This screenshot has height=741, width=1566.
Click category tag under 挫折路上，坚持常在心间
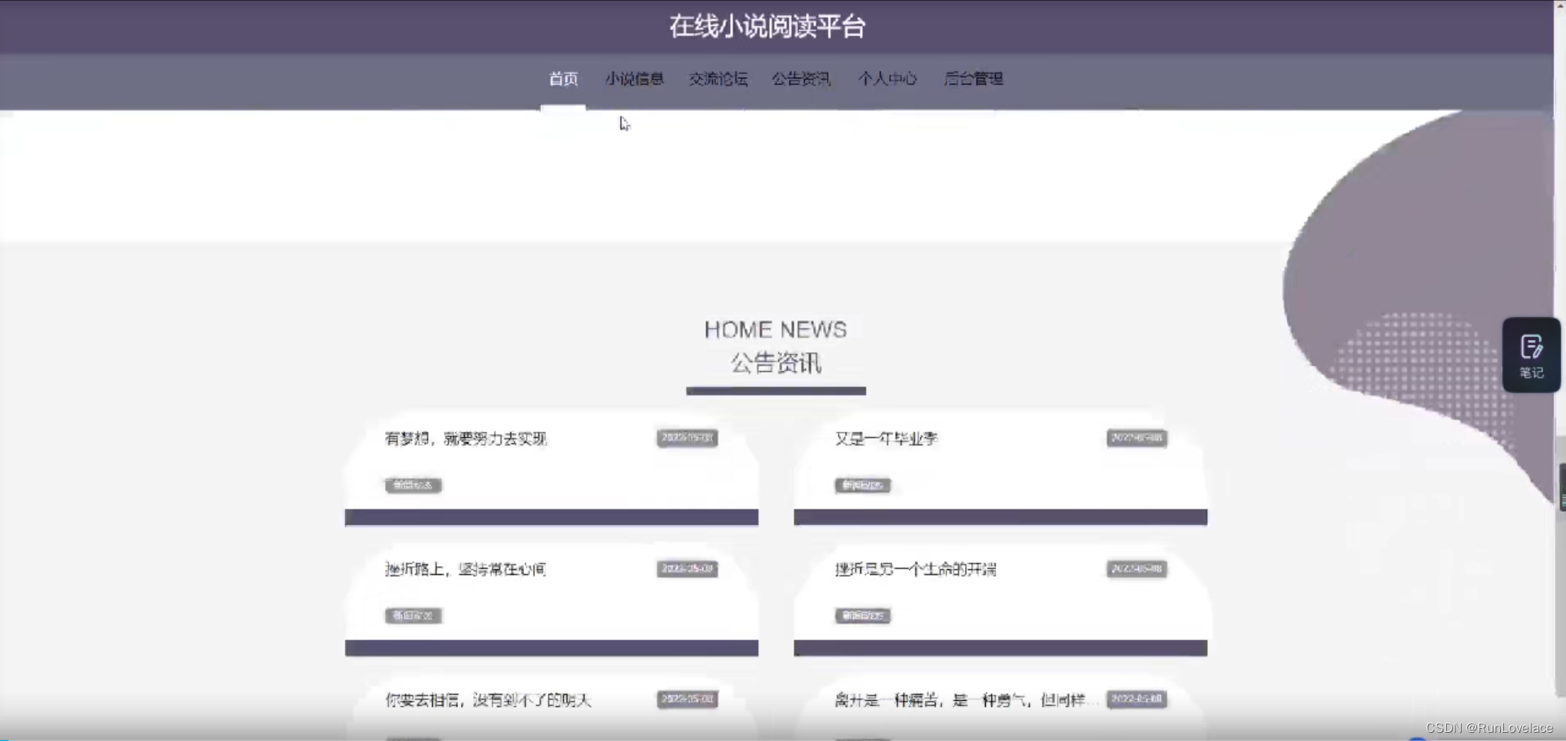click(413, 615)
